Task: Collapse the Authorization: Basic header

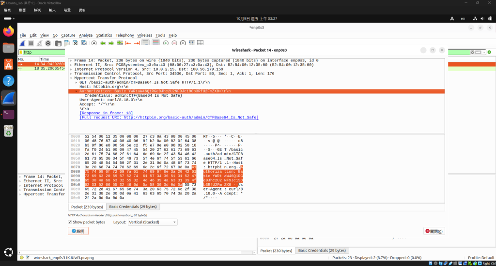Action: 76,91
